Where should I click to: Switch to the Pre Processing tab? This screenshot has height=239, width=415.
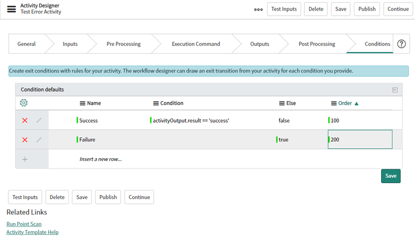click(124, 44)
